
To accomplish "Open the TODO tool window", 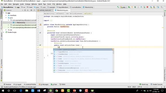I will 62,84.
